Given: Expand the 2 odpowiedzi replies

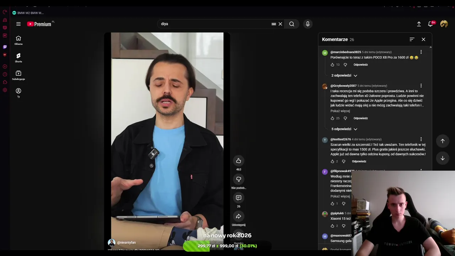Looking at the screenshot, I should pyautogui.click(x=344, y=75).
